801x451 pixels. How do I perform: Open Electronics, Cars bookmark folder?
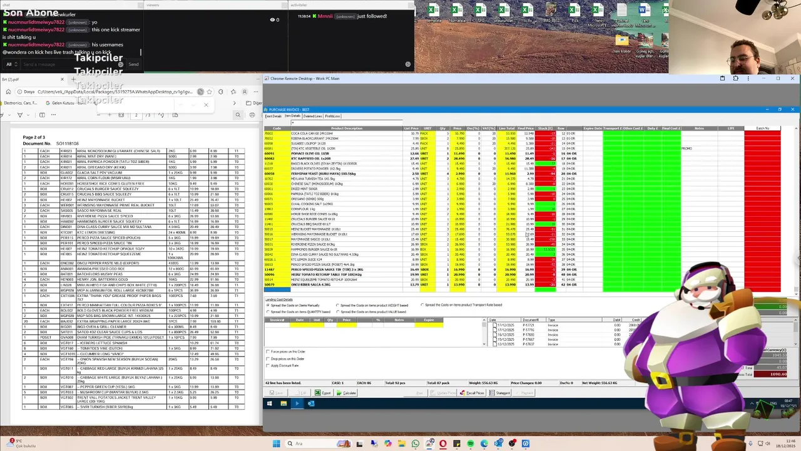[19, 103]
